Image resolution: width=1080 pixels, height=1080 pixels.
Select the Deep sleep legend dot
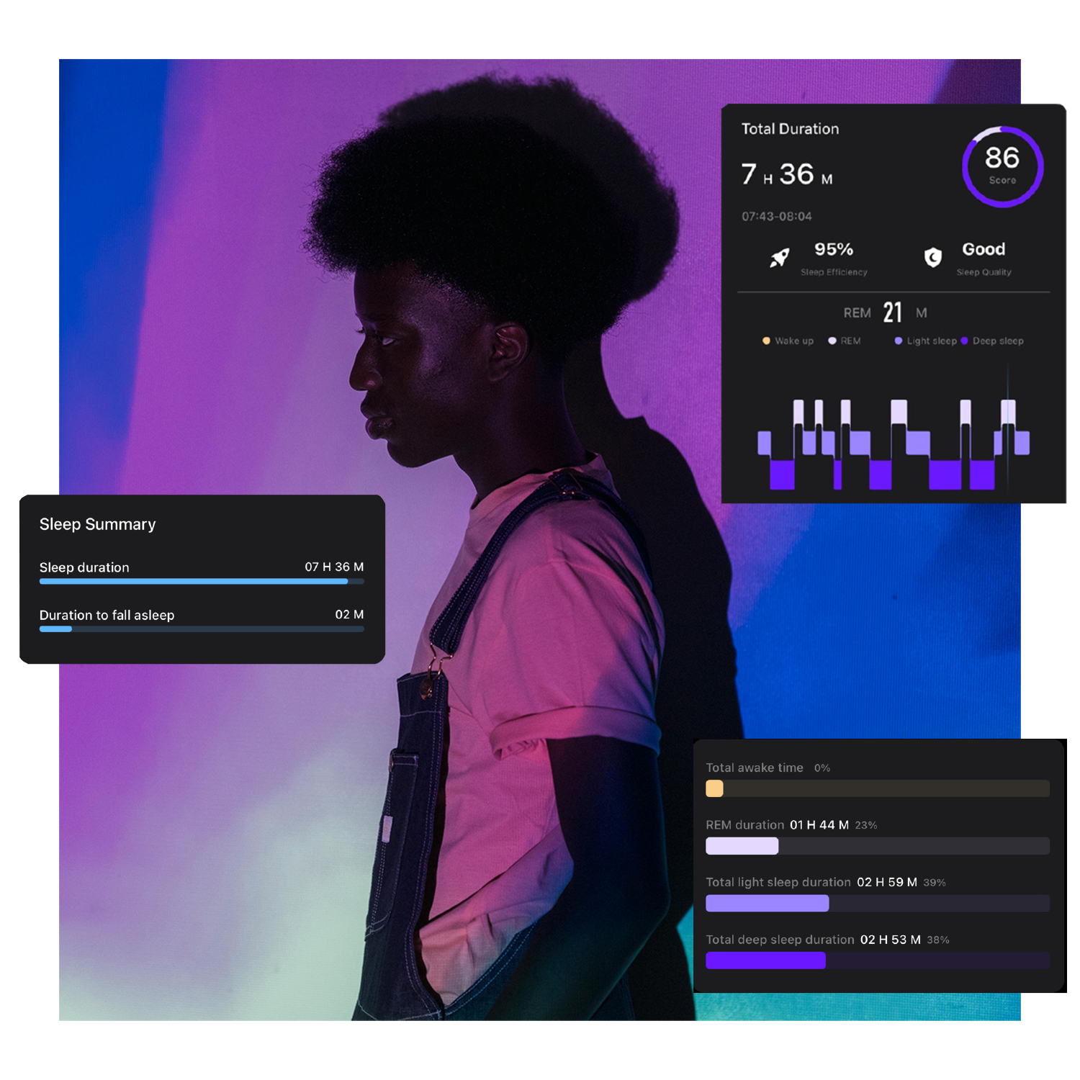965,341
